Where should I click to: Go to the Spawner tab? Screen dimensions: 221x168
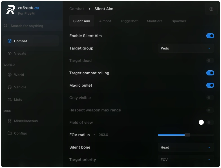tap(179, 21)
